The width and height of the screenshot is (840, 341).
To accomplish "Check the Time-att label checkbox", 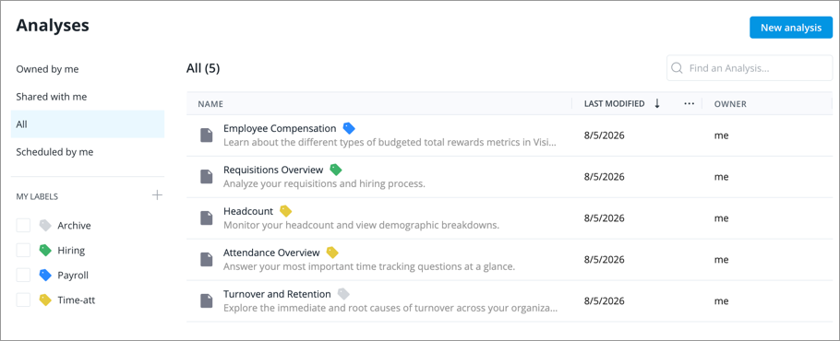I will 23,300.
